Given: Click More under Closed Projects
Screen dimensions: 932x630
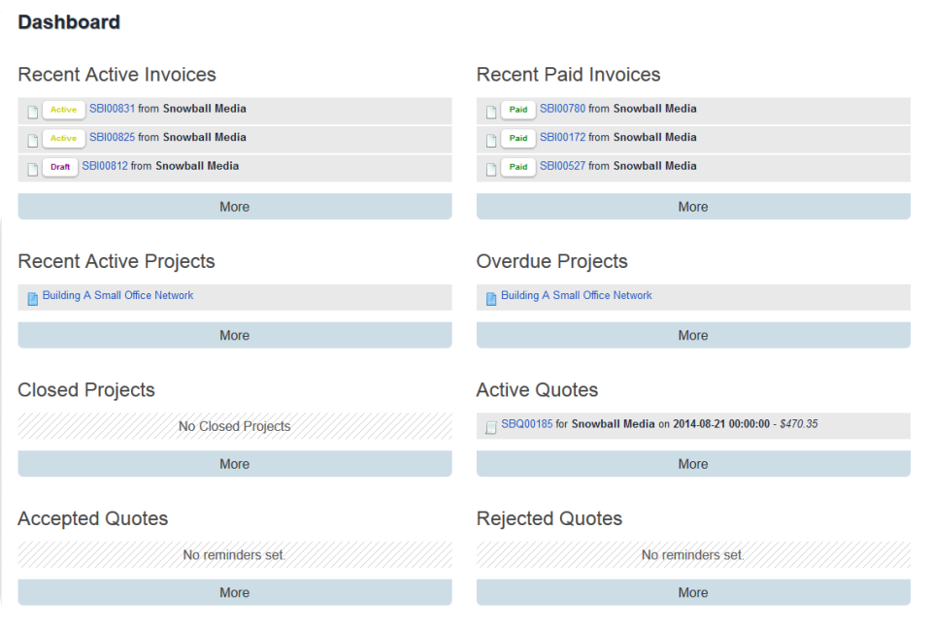Looking at the screenshot, I should click(x=234, y=464).
